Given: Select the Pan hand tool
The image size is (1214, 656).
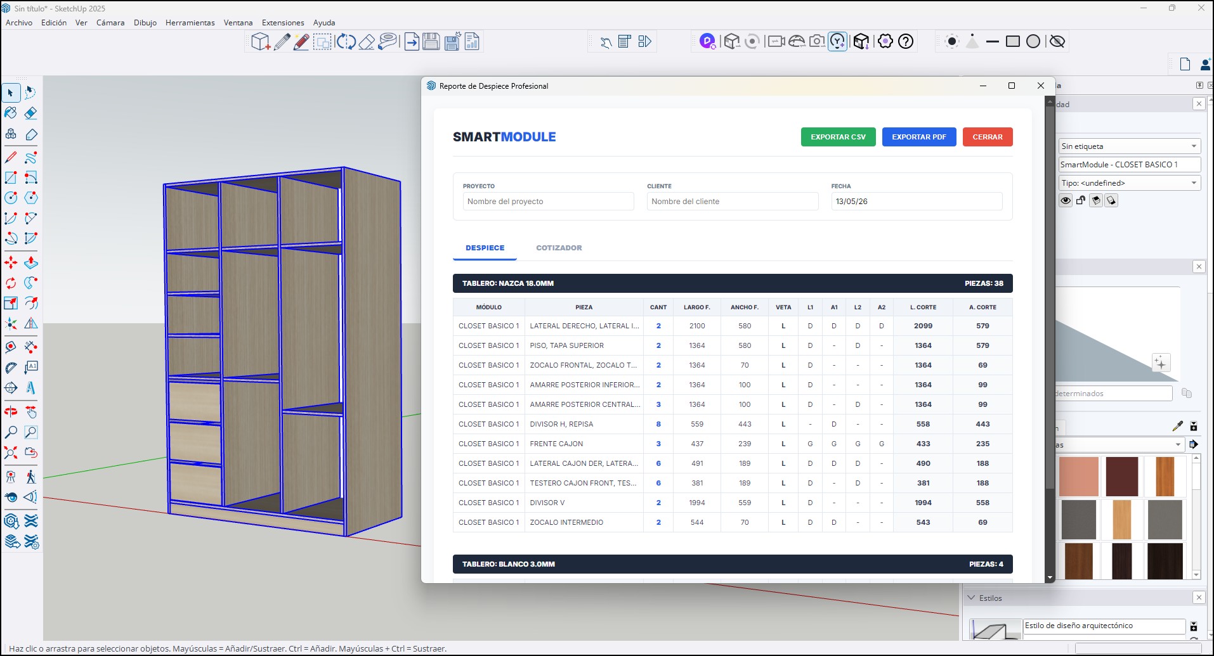Looking at the screenshot, I should coord(31,412).
